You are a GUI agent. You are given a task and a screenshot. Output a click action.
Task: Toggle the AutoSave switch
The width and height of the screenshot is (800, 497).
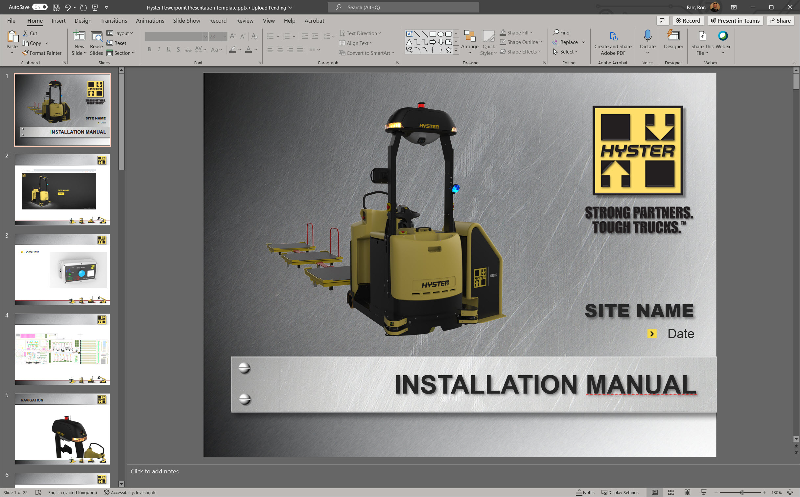click(40, 7)
